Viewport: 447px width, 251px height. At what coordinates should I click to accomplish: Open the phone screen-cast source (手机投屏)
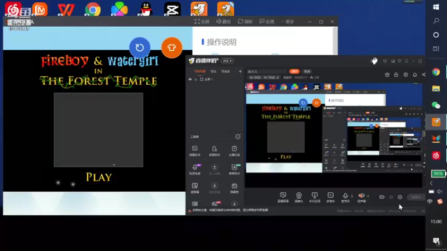tap(315, 197)
